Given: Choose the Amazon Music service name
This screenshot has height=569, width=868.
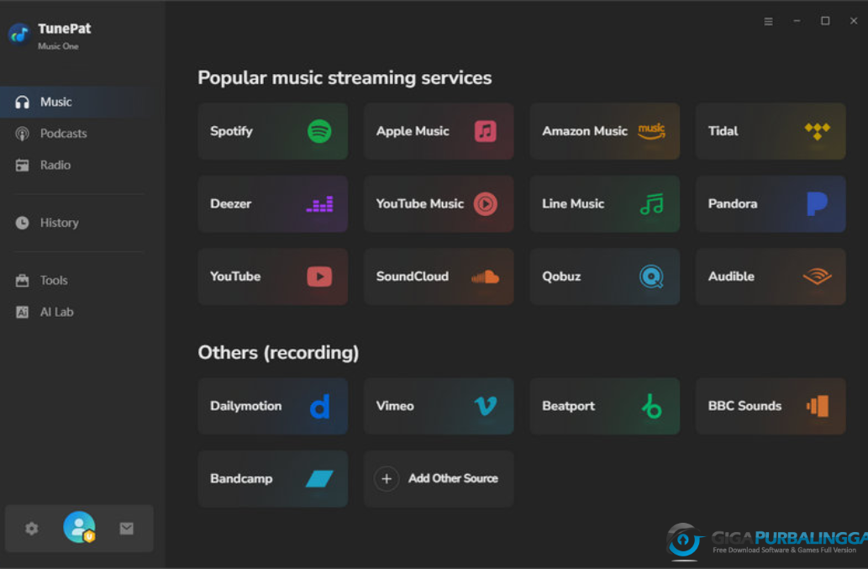Looking at the screenshot, I should pyautogui.click(x=585, y=131).
